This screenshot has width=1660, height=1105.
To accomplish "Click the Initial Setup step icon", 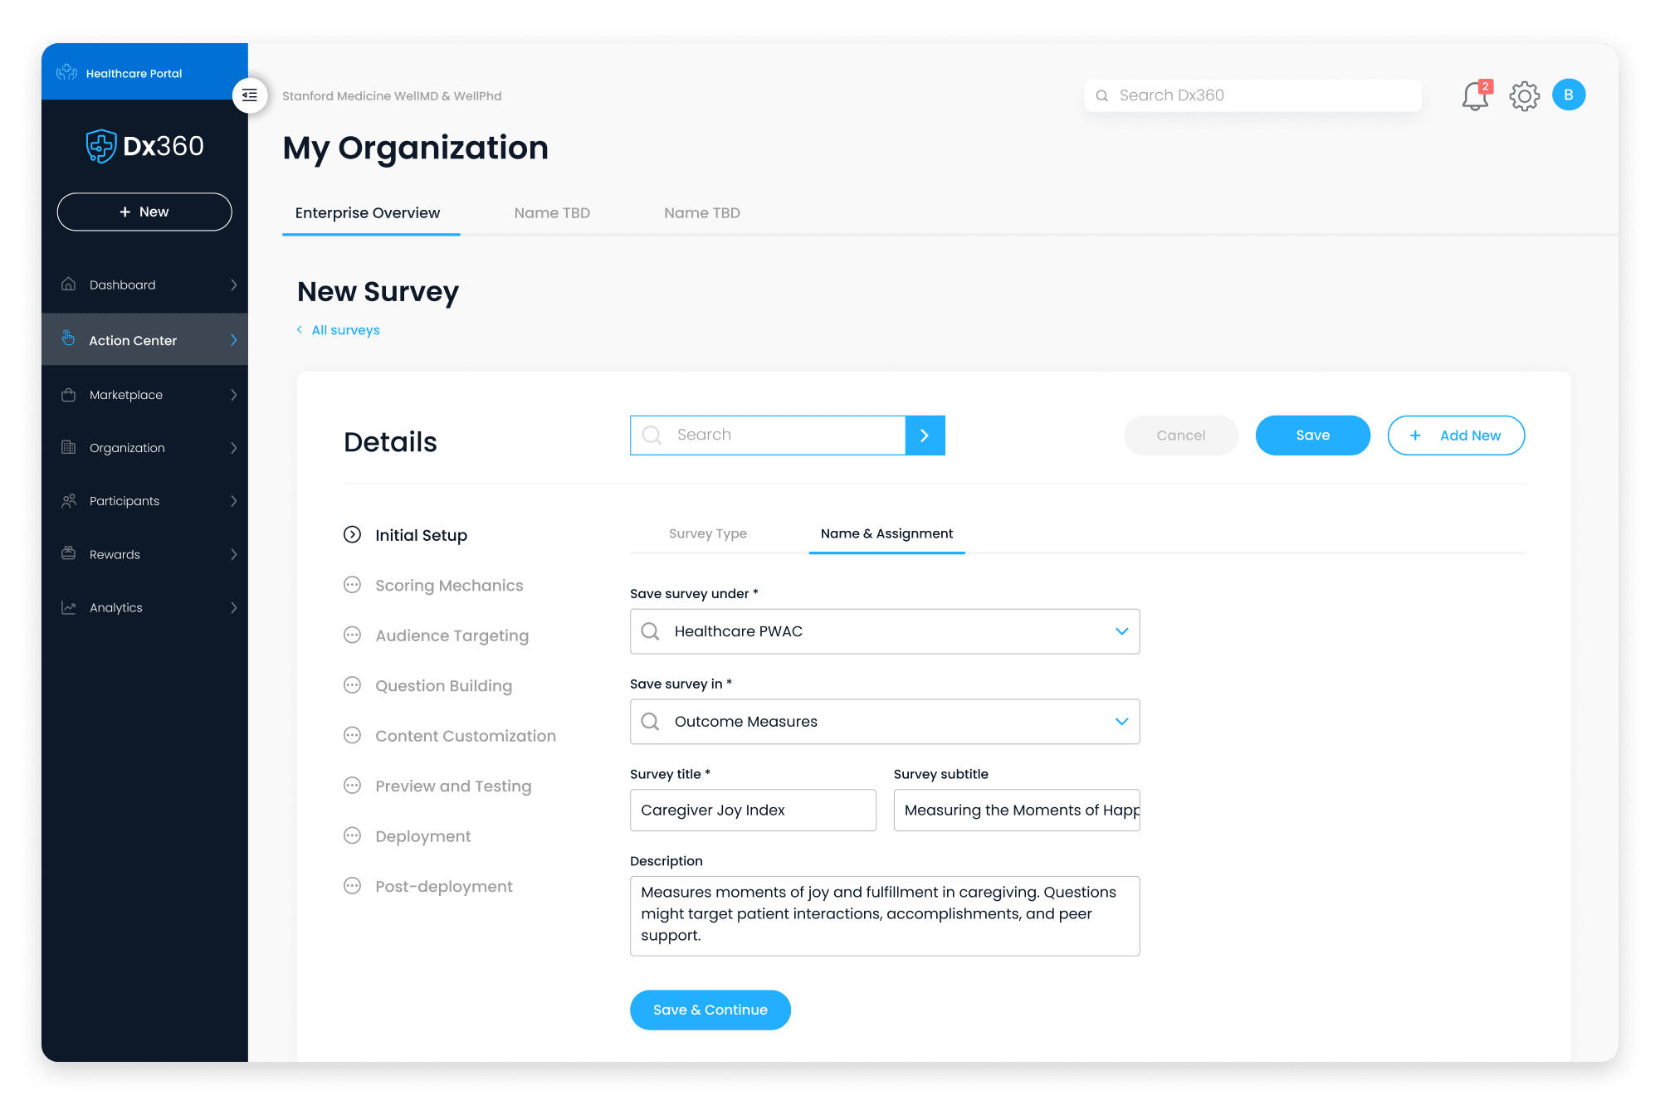I will (x=352, y=534).
